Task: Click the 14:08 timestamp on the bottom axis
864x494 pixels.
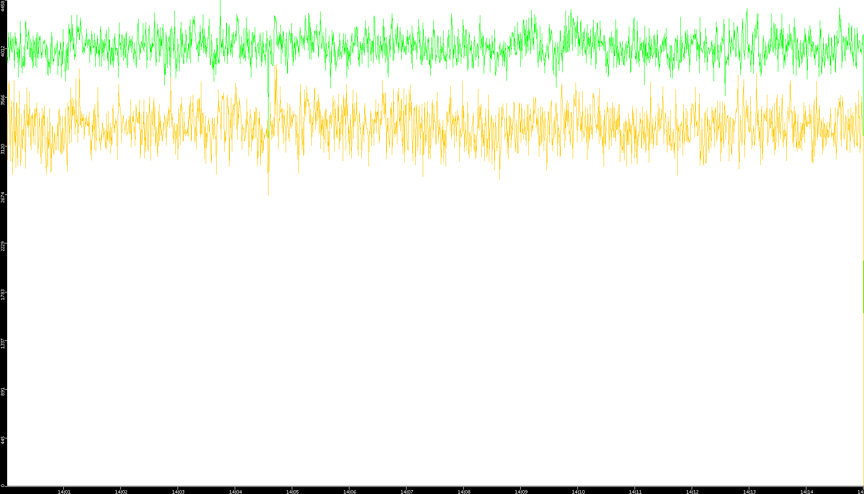Action: [464, 492]
